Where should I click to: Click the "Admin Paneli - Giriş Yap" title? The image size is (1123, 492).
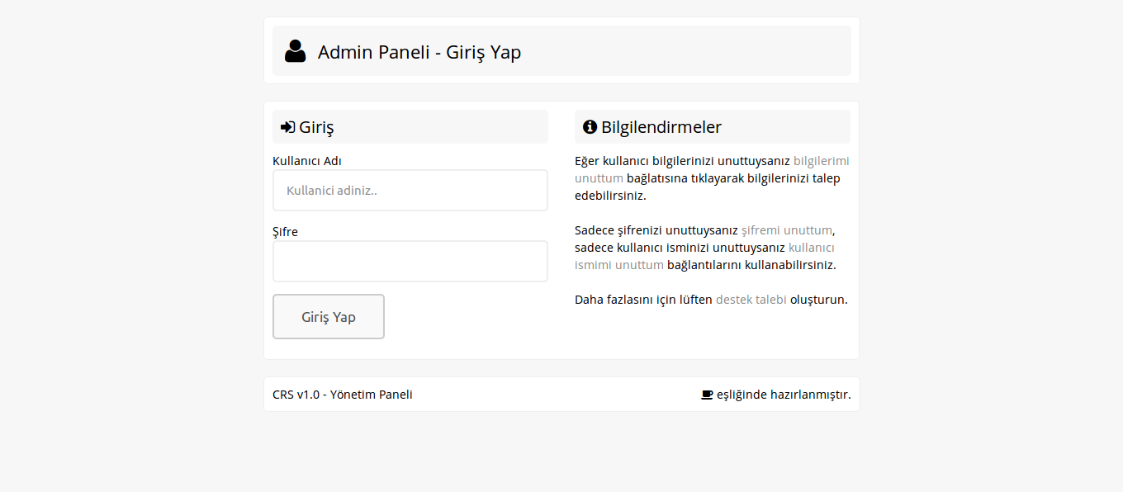419,52
